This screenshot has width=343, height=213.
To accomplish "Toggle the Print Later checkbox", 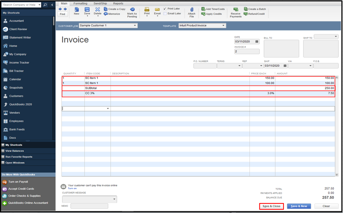I will [x=165, y=9].
